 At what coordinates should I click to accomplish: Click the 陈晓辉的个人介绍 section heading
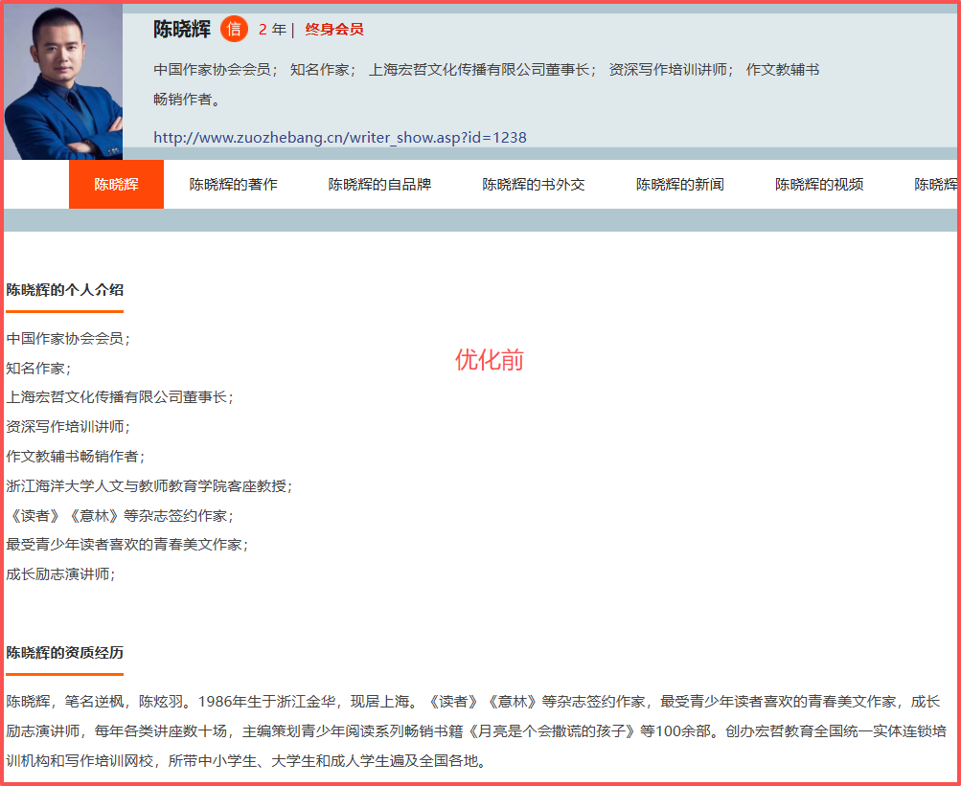[x=65, y=290]
